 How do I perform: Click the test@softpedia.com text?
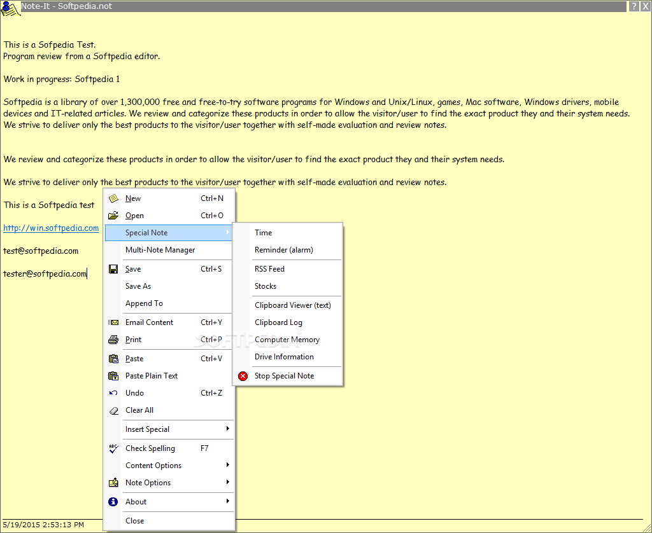[41, 251]
